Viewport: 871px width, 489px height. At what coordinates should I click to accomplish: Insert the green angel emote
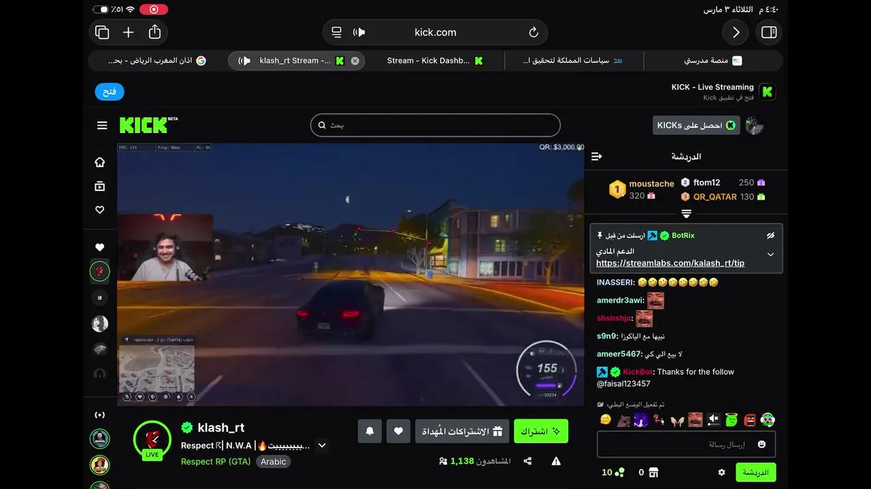(732, 420)
